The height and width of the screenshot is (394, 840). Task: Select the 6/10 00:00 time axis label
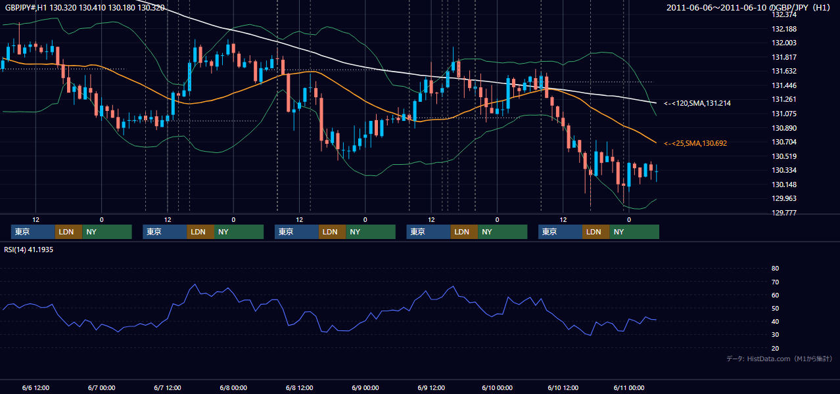497,388
